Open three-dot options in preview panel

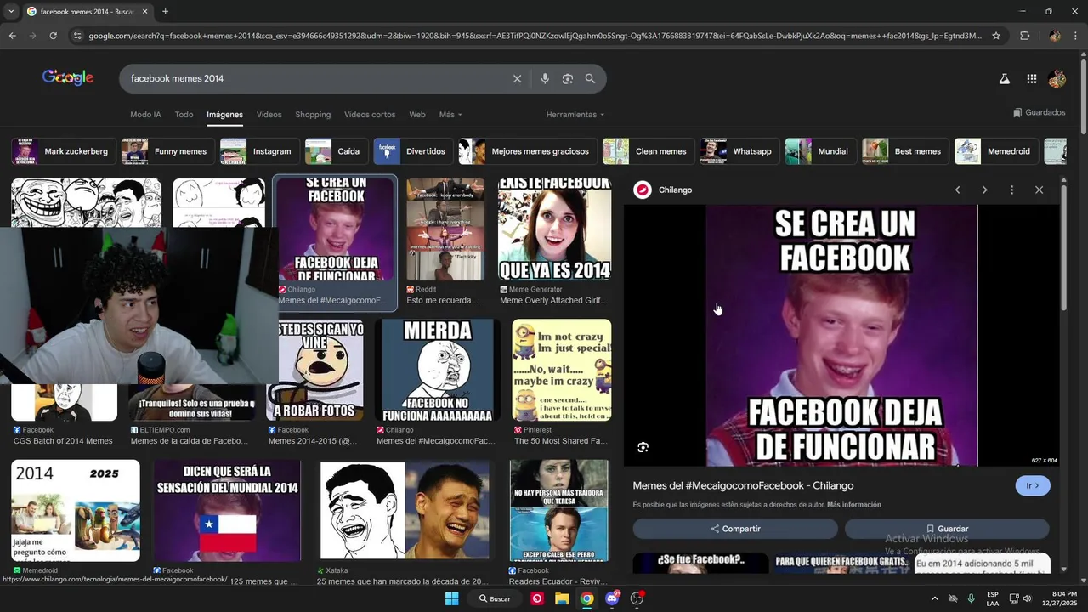pos(1011,190)
